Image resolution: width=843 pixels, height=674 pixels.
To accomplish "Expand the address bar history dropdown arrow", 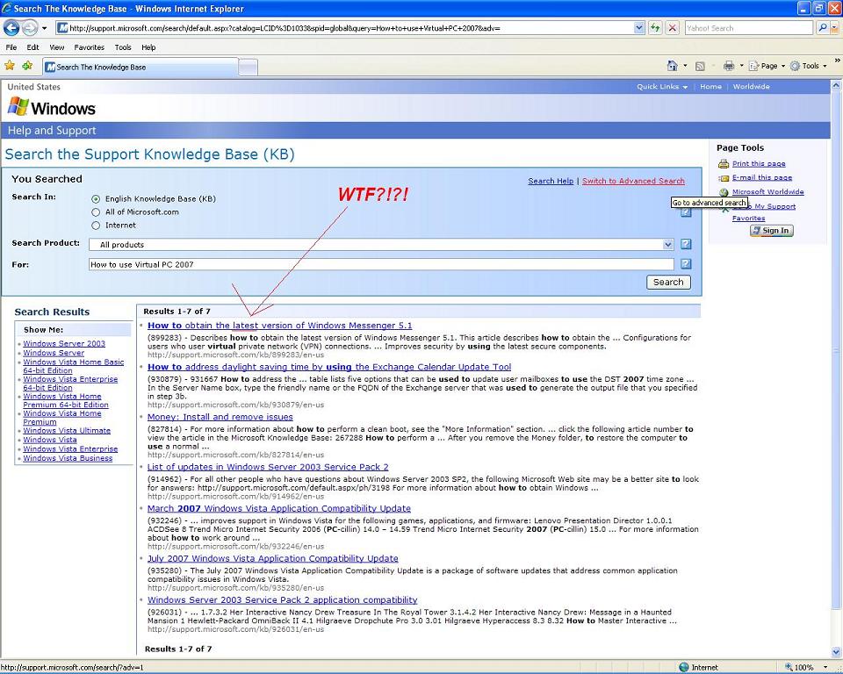I will click(638, 28).
